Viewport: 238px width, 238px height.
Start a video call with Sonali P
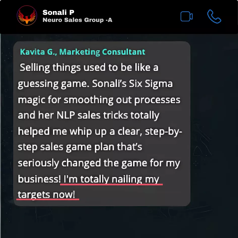click(x=187, y=17)
